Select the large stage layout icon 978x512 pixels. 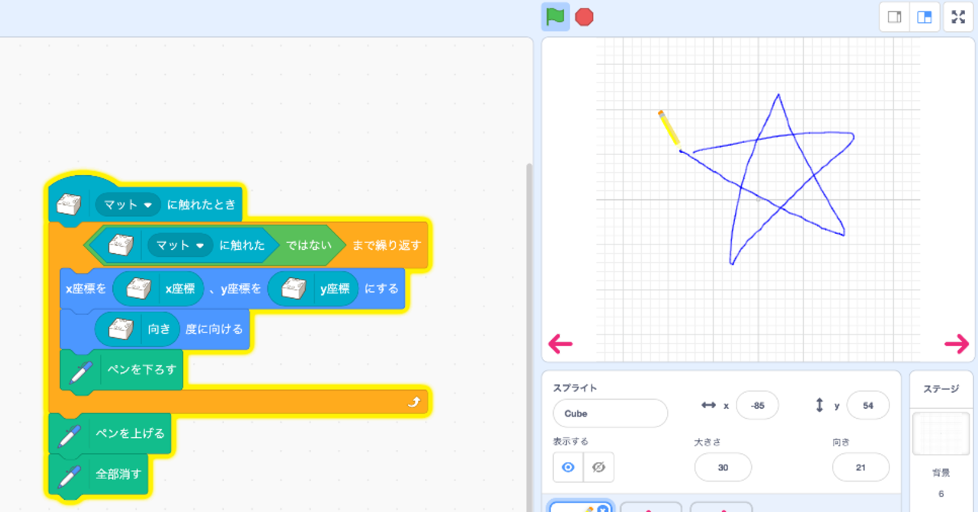pyautogui.click(x=925, y=17)
